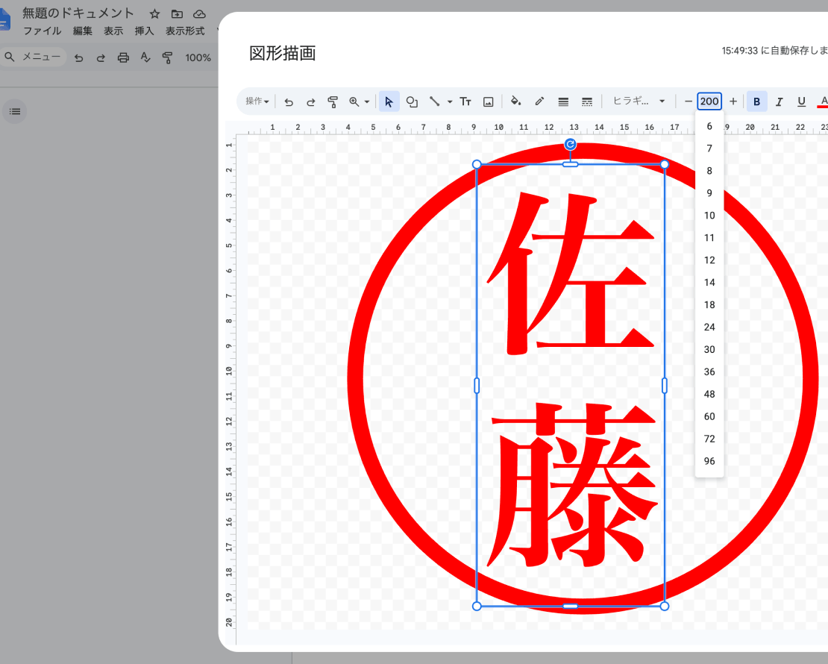Click redo in Docs main toolbar
This screenshot has height=664, width=828.
(101, 57)
